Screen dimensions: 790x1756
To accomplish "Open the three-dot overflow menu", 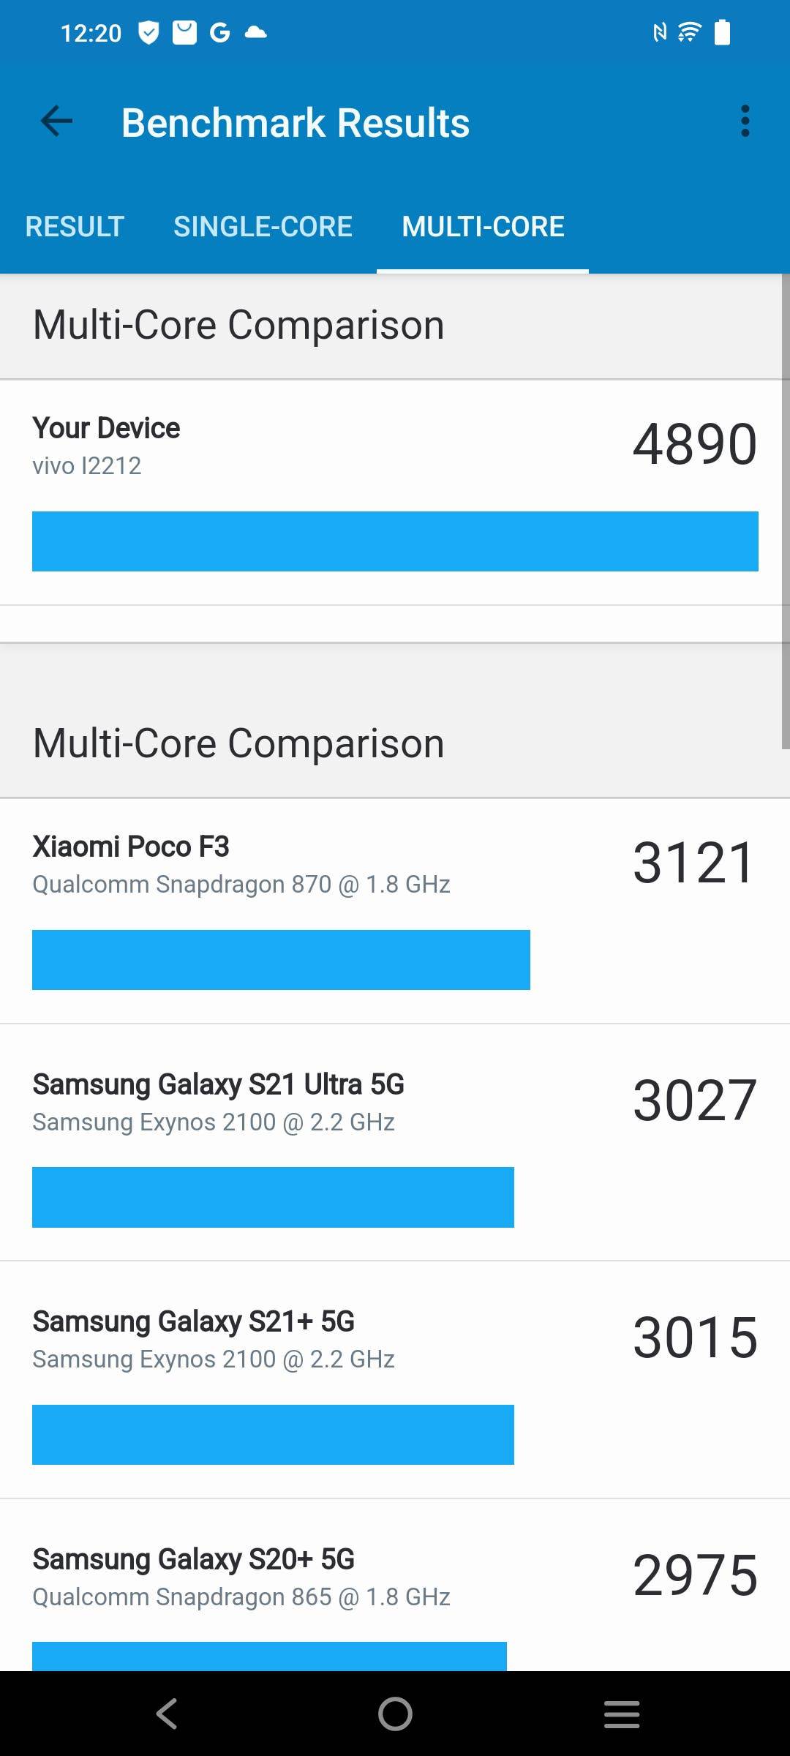I will [x=745, y=121].
